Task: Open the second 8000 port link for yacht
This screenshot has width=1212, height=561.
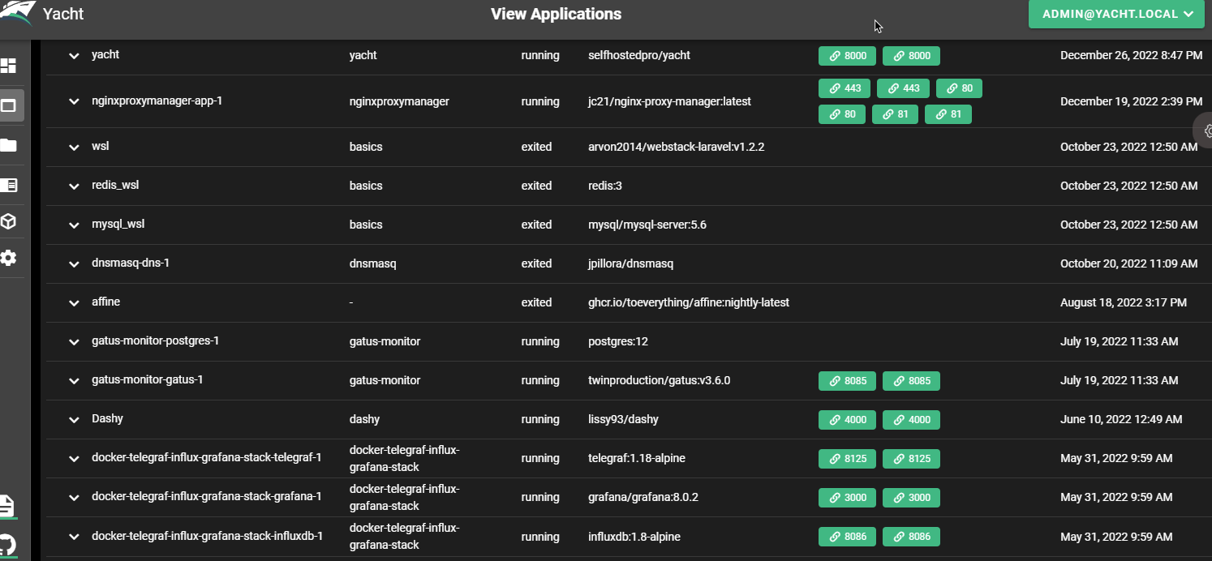Action: 911,56
